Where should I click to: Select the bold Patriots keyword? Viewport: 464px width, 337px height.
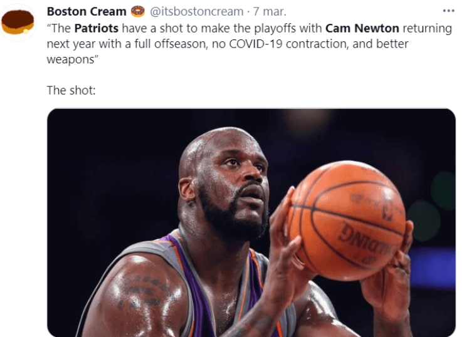96,28
